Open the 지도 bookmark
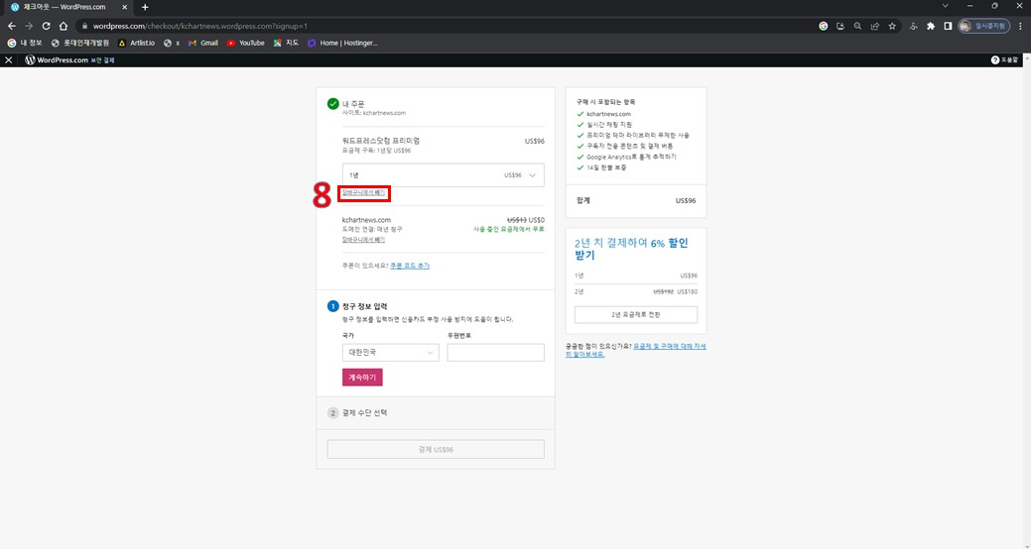 pyautogui.click(x=286, y=43)
